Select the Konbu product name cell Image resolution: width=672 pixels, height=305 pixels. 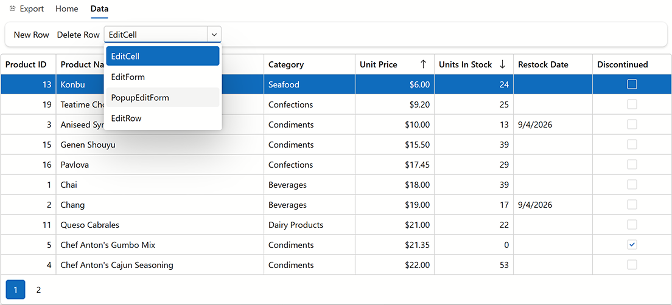tap(160, 84)
